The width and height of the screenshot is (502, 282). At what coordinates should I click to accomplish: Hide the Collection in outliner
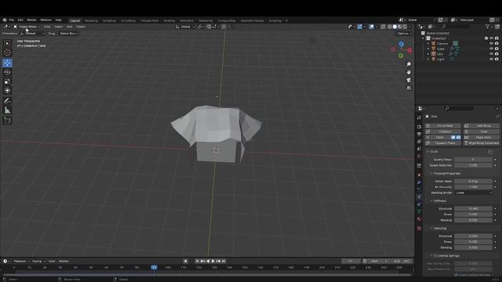point(491,38)
